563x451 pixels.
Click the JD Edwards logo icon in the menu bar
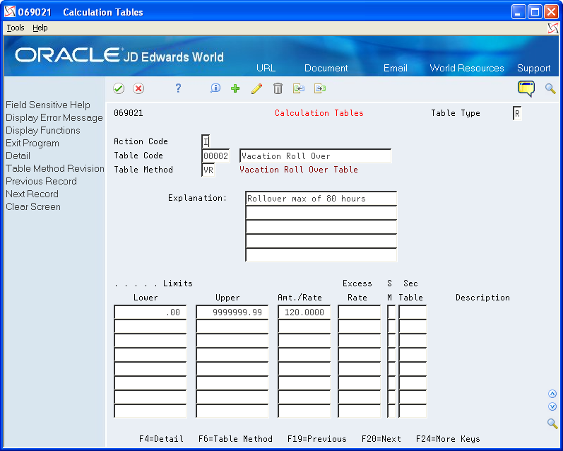tap(553, 28)
